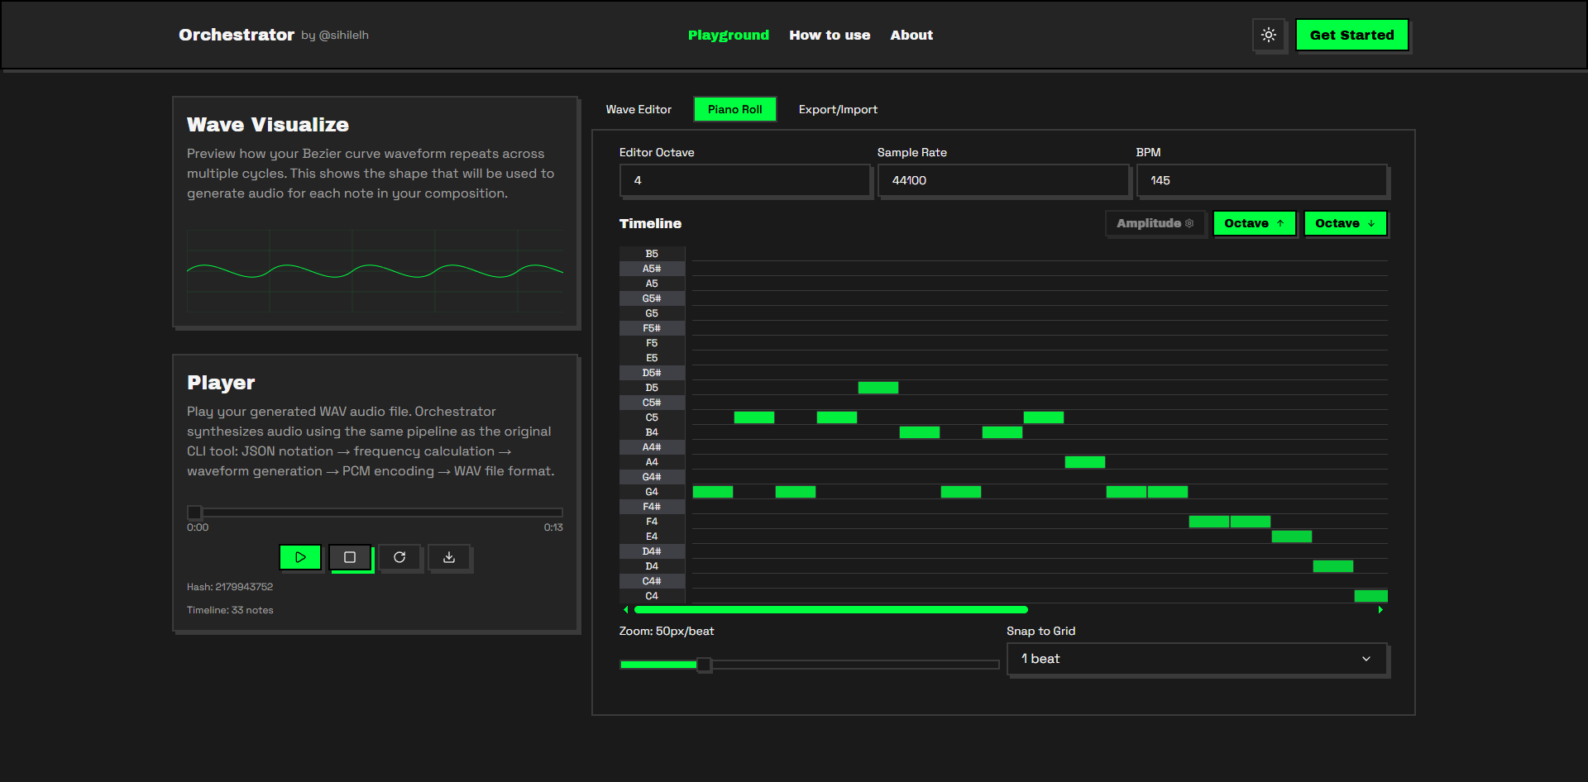Adjust the Zoom slider handle
The image size is (1588, 782).
704,664
